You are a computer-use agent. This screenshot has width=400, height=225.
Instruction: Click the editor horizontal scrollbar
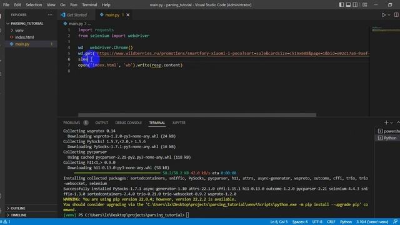pos(197,115)
